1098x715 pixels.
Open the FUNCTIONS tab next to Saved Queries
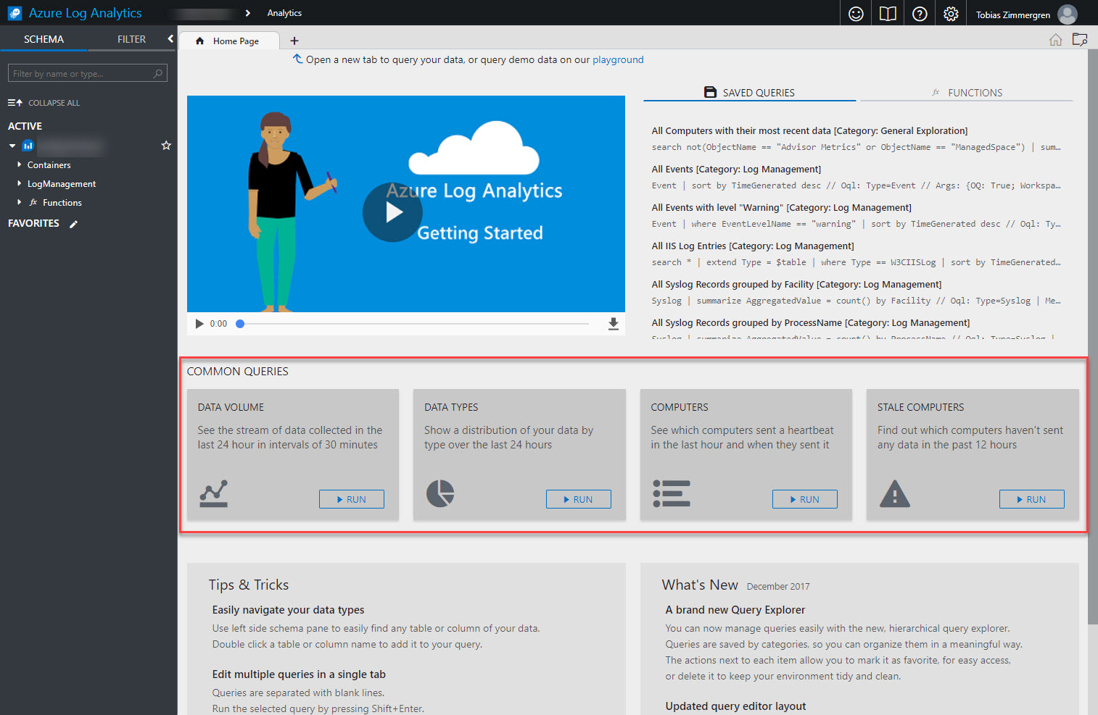click(975, 92)
